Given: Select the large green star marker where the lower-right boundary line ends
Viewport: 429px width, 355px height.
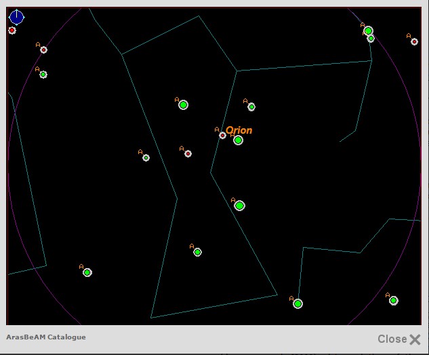Looking at the screenshot, I should click(x=298, y=303).
